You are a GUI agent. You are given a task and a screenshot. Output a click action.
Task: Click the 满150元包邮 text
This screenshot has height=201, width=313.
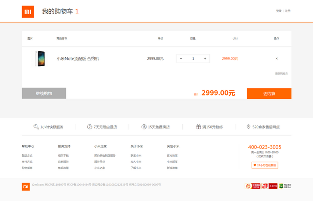click(212, 127)
